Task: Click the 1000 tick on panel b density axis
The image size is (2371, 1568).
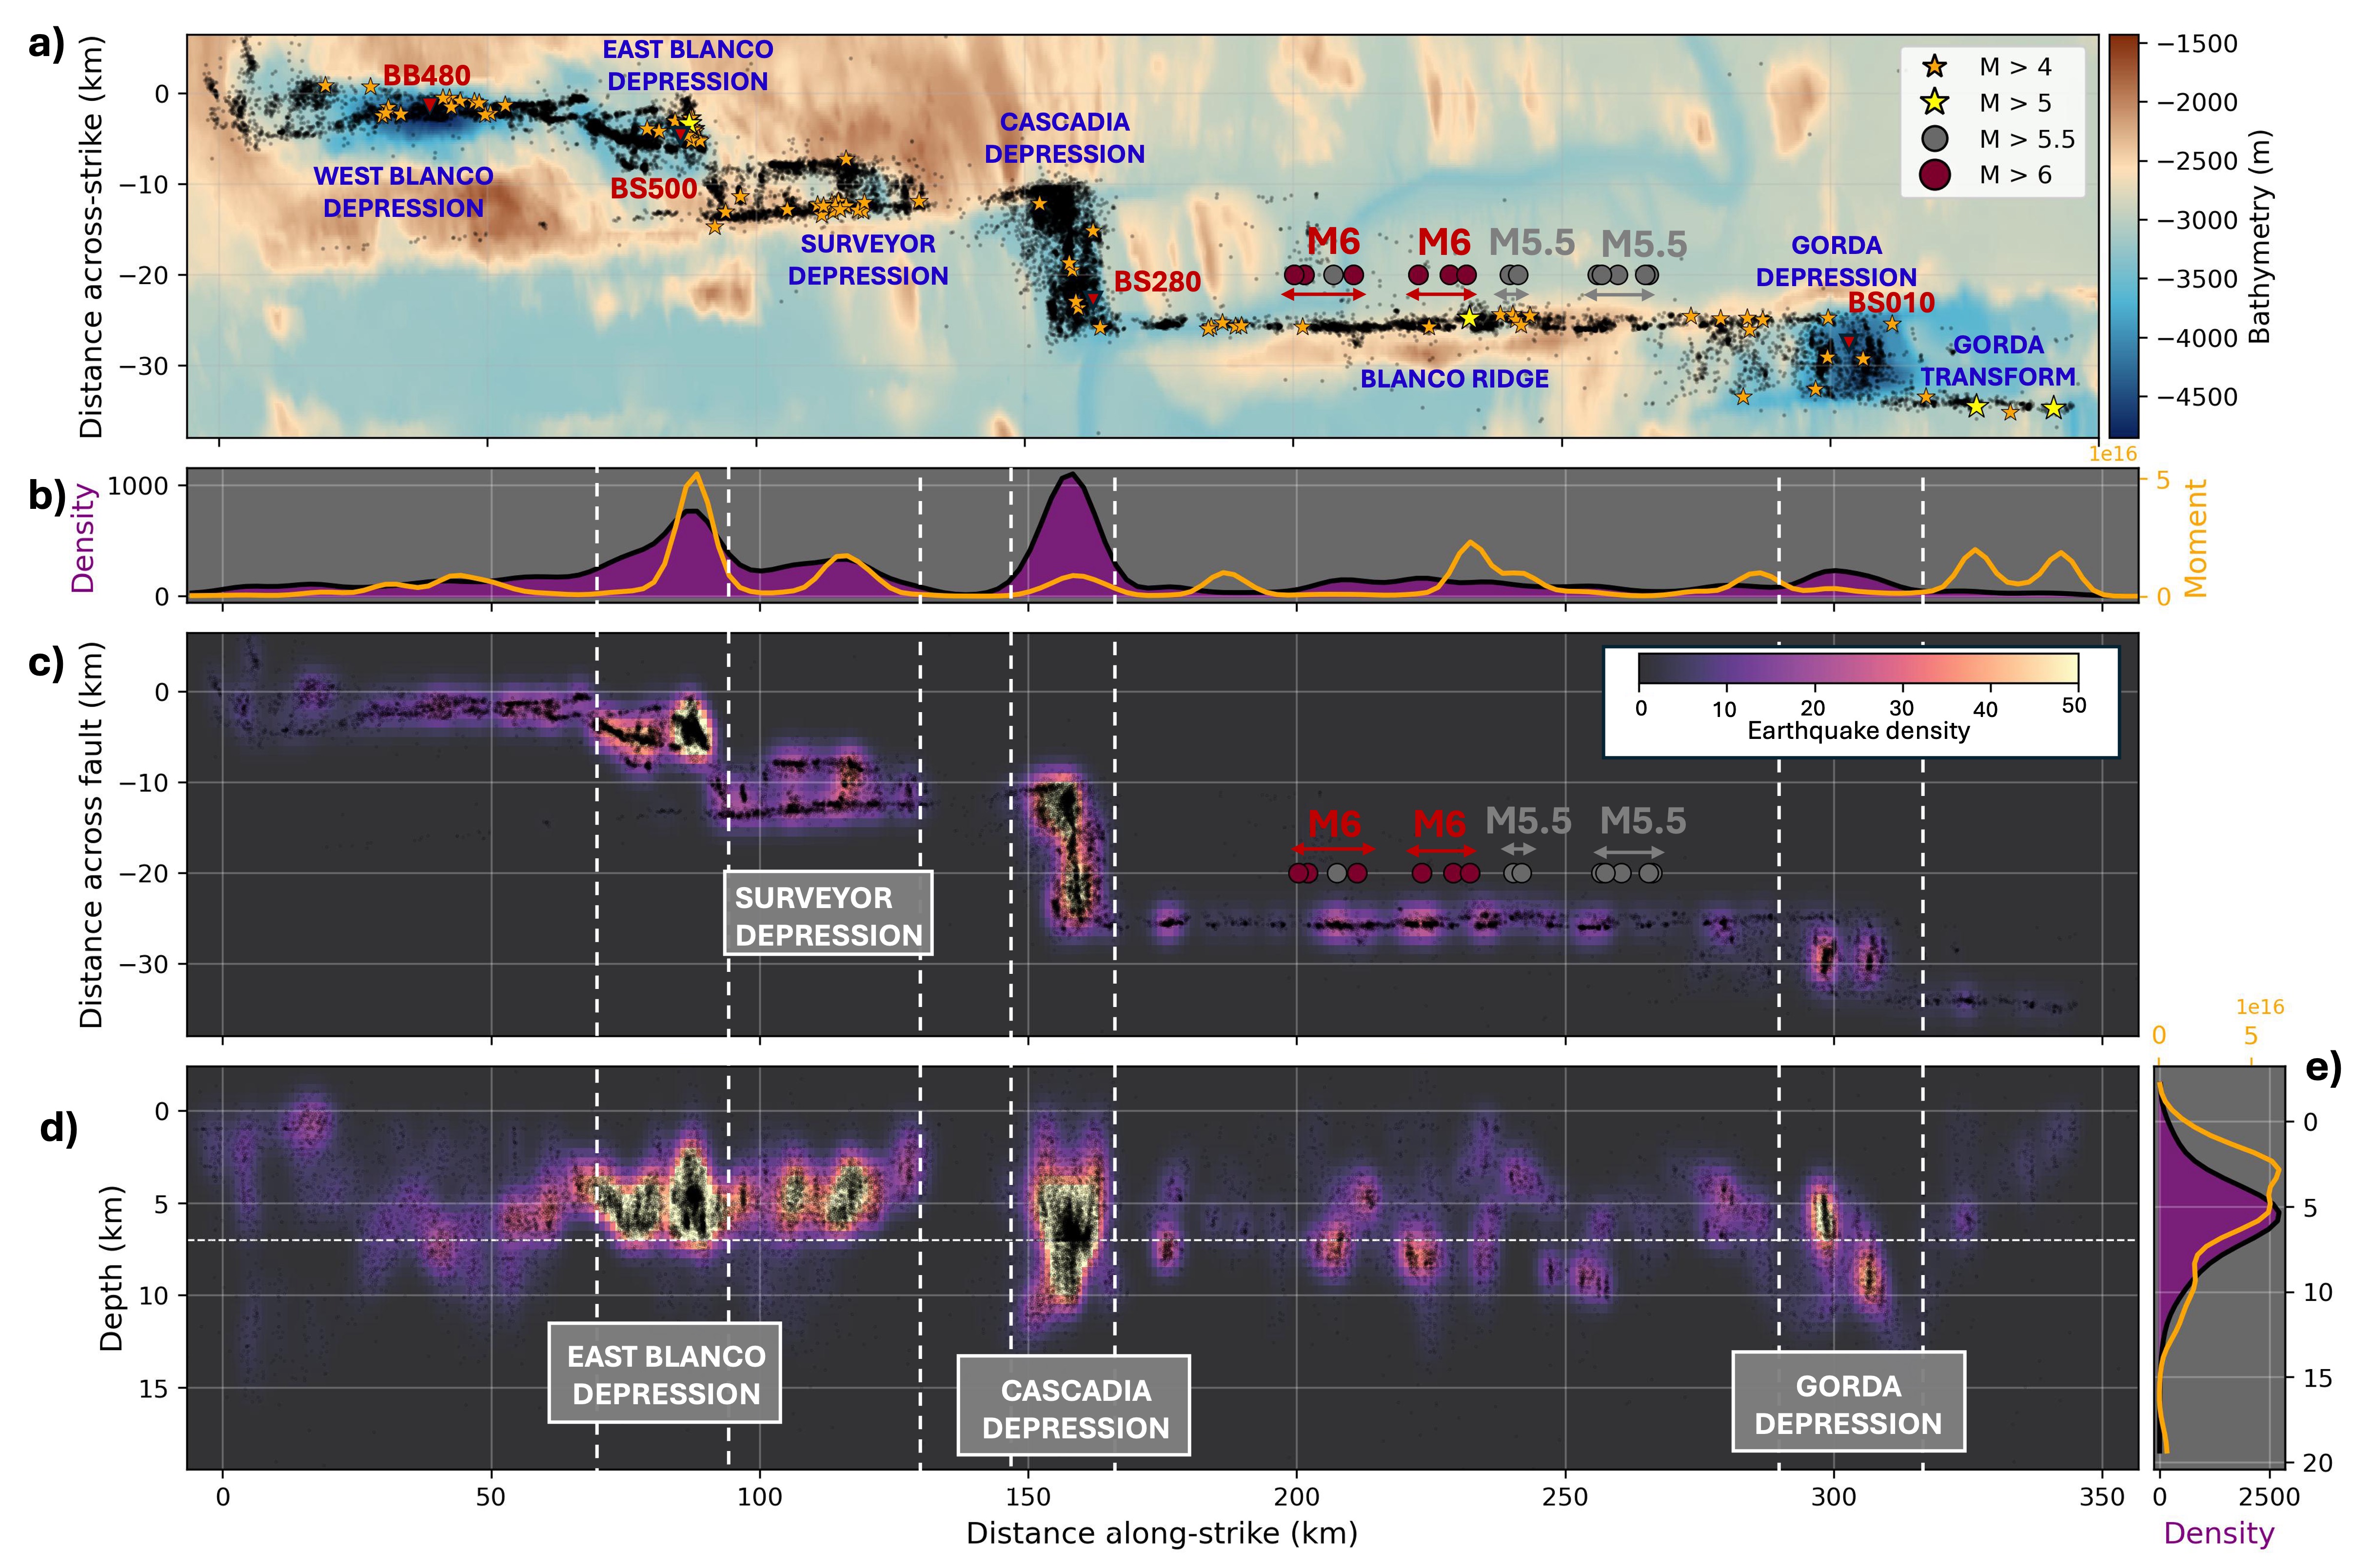Action: 138,486
